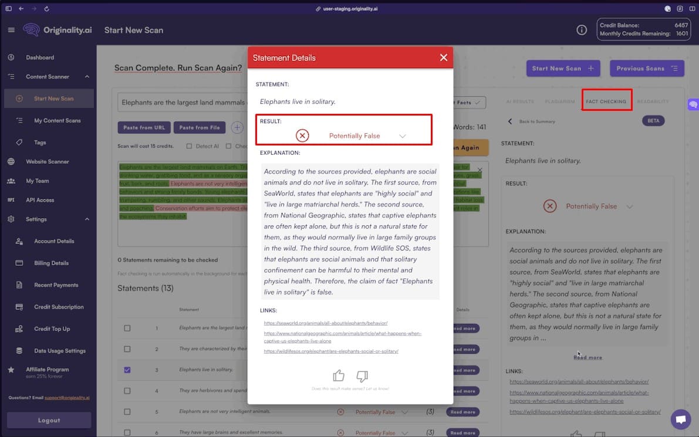Switch to the Fact Checking tab

point(606,101)
